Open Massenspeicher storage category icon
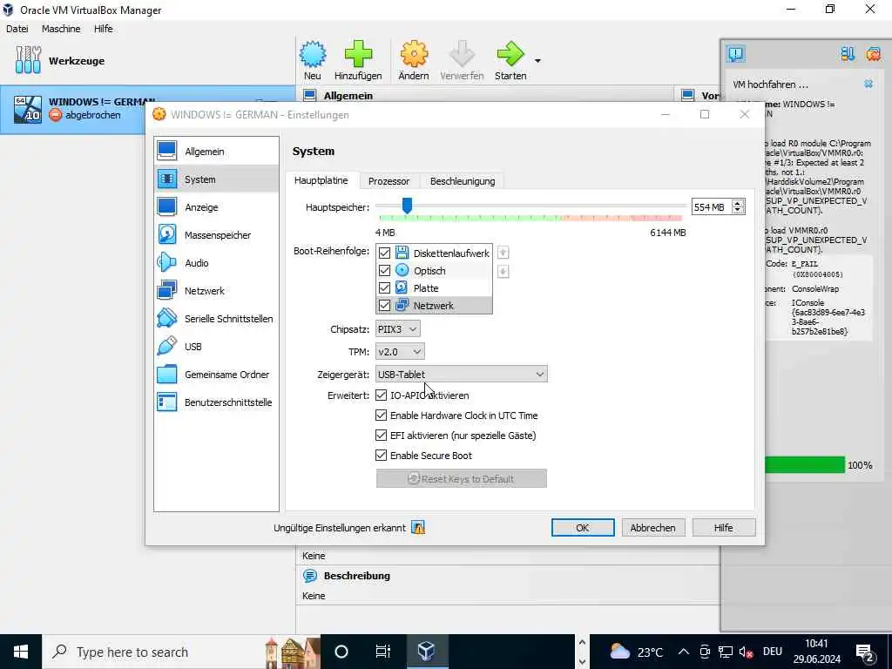The image size is (892, 669). [x=166, y=235]
